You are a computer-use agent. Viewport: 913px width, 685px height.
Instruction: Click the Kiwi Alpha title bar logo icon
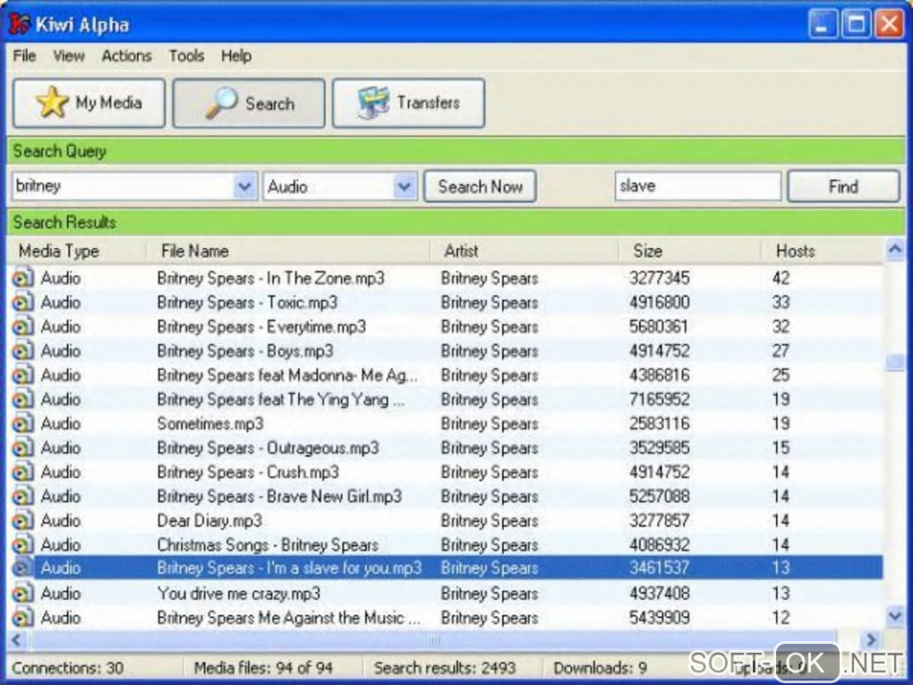pyautogui.click(x=19, y=24)
